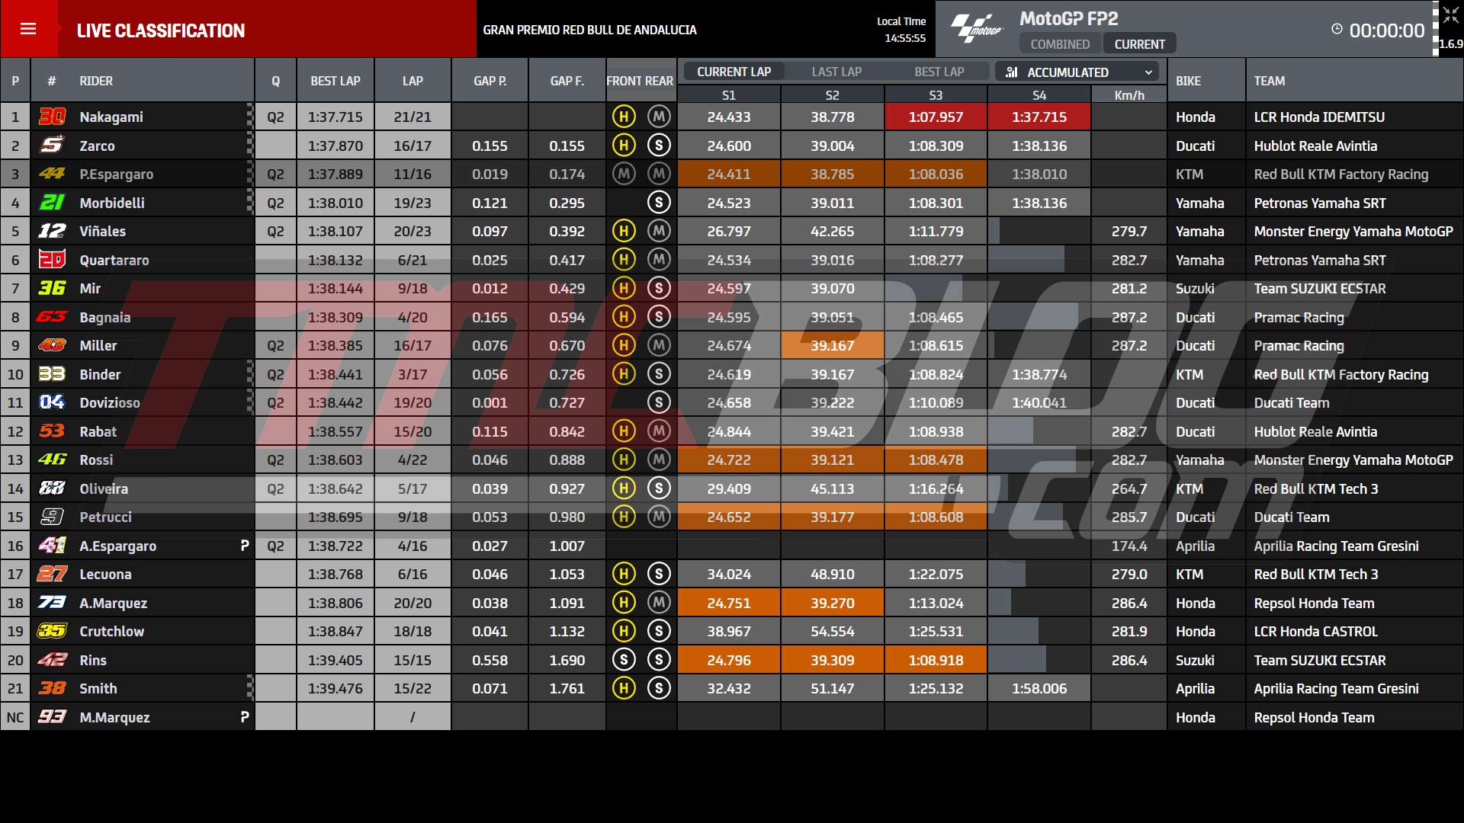
Task: Select the LAST LAP tab
Action: (x=836, y=72)
